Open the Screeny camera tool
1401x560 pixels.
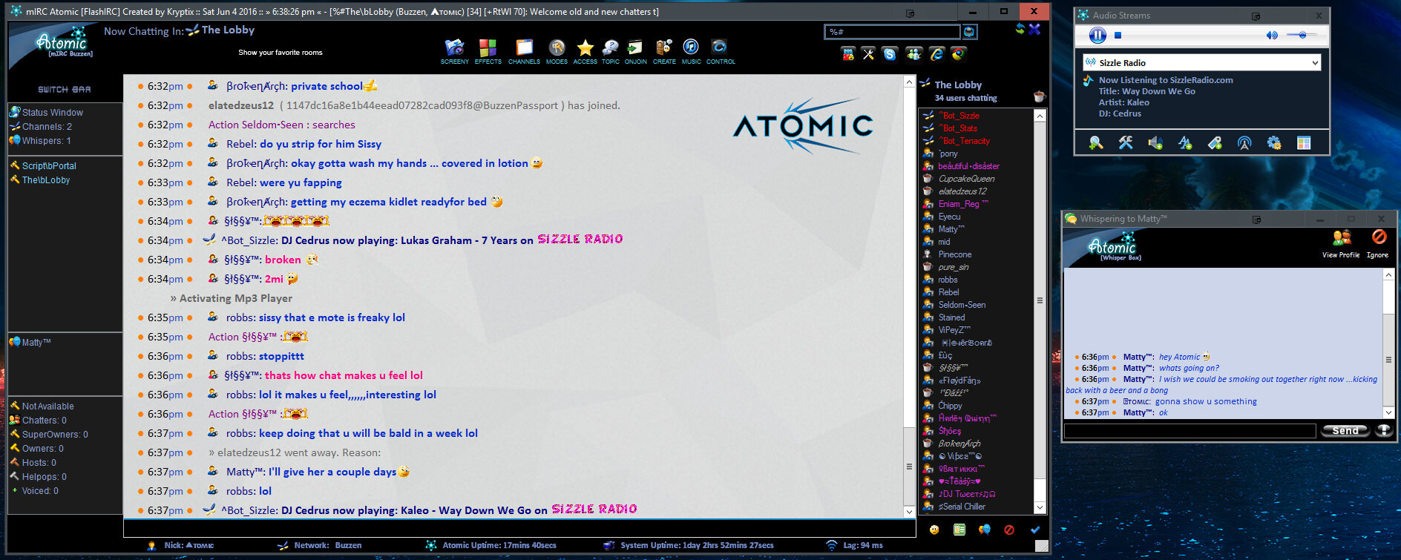(454, 50)
